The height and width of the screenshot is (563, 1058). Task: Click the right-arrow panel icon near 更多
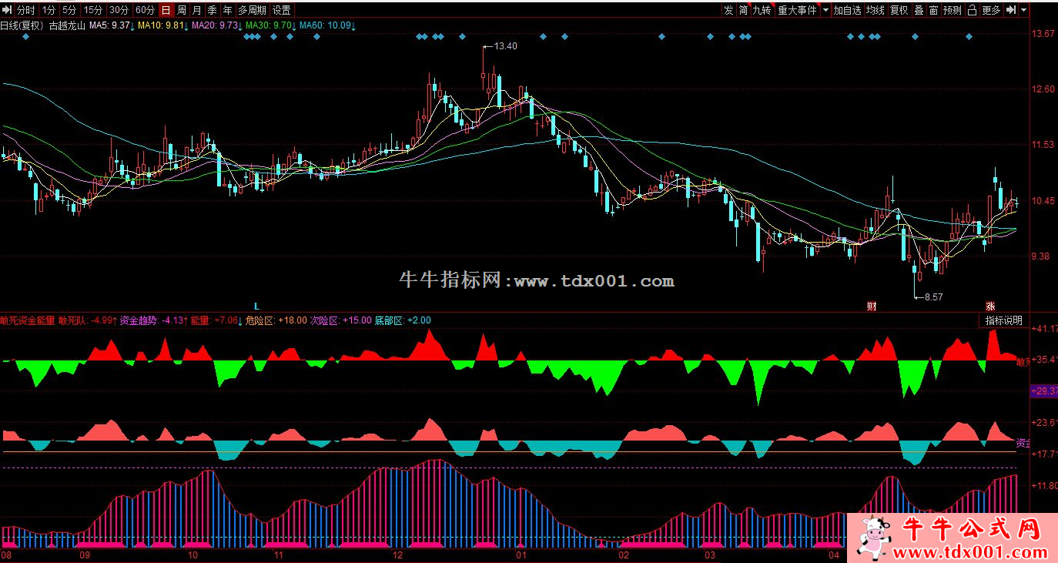[1013, 10]
